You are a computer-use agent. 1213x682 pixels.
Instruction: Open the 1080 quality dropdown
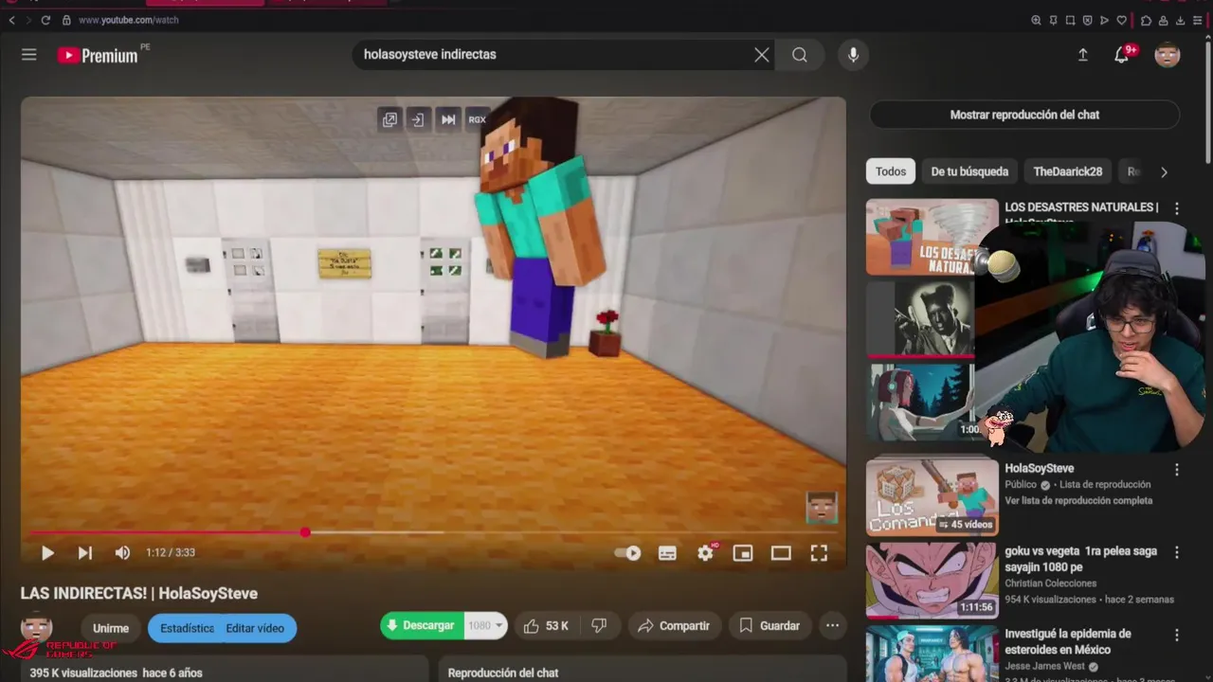(x=486, y=626)
